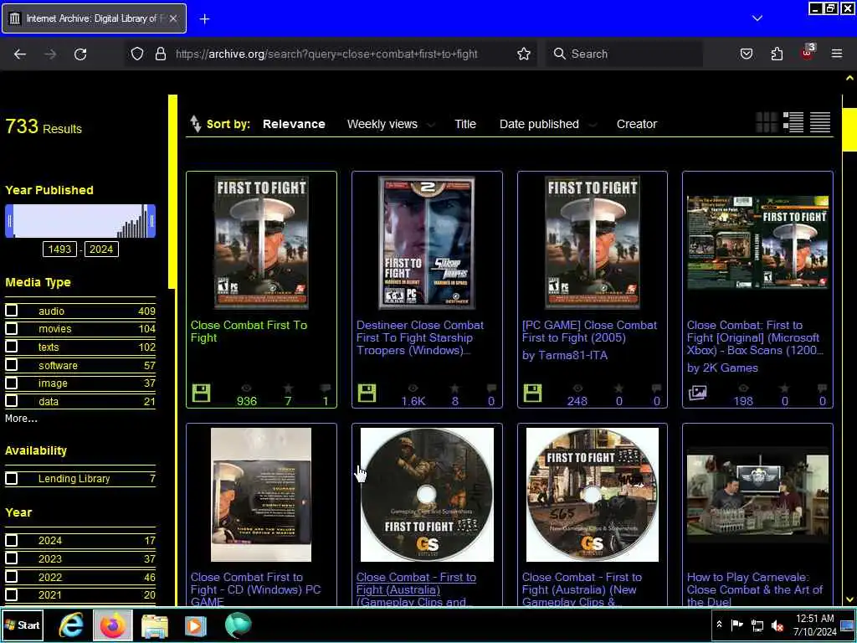Expand the Weekly views sort dropdown
This screenshot has width=857, height=643.
[431, 125]
